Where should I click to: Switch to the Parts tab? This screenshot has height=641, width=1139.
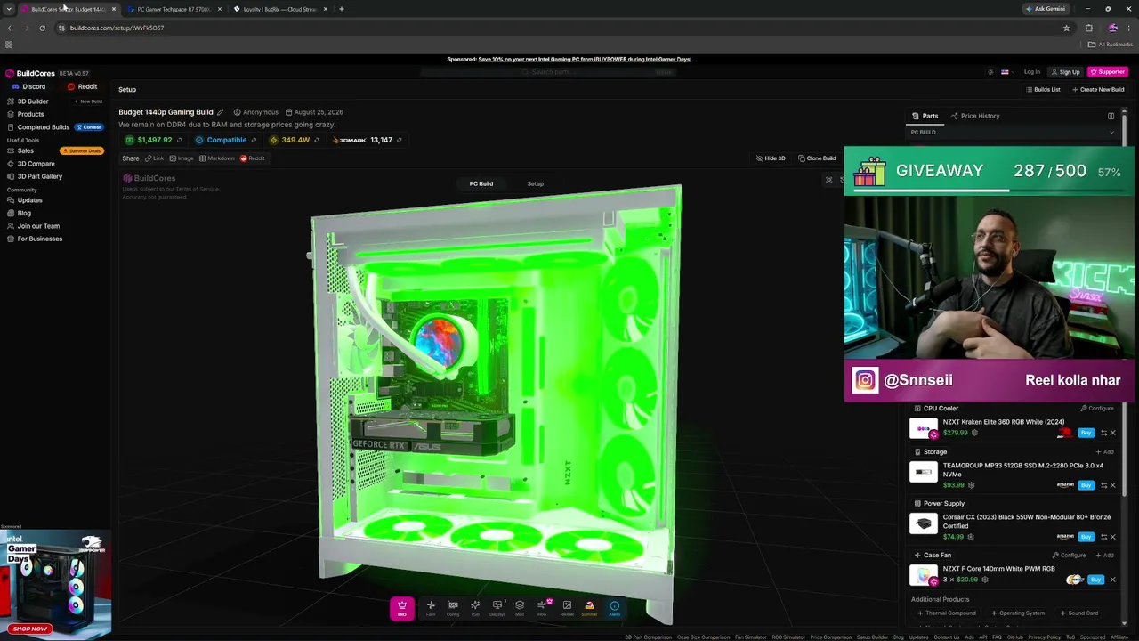pos(925,116)
